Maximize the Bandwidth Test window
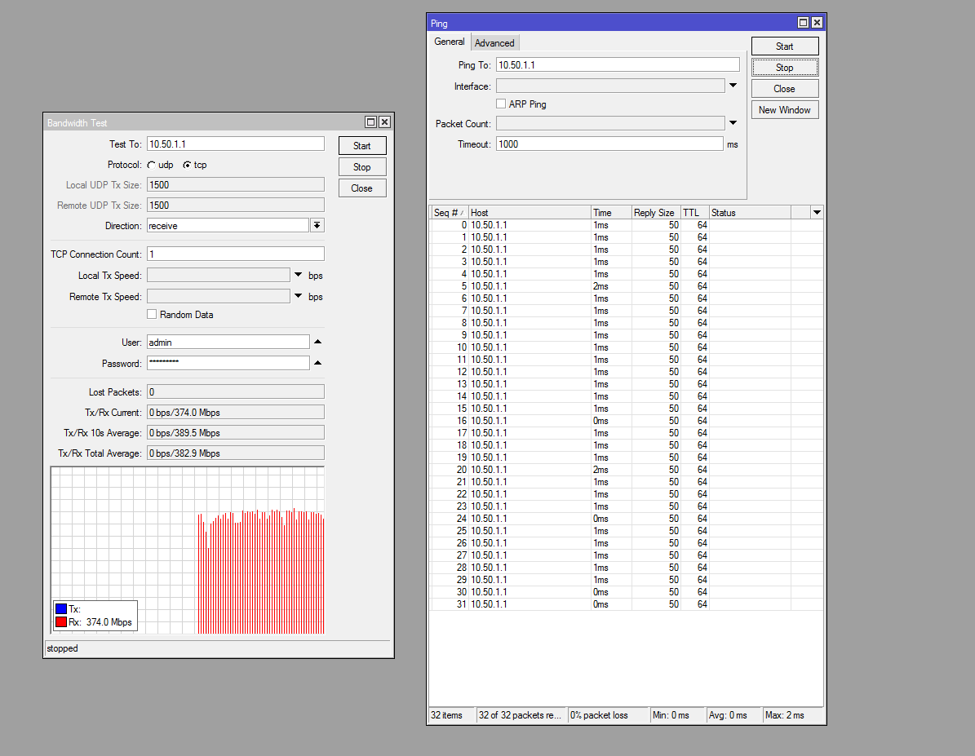Screen dimensions: 975x756 tap(370, 122)
